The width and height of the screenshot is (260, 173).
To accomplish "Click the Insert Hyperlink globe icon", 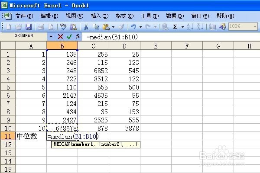I will coord(165,27).
